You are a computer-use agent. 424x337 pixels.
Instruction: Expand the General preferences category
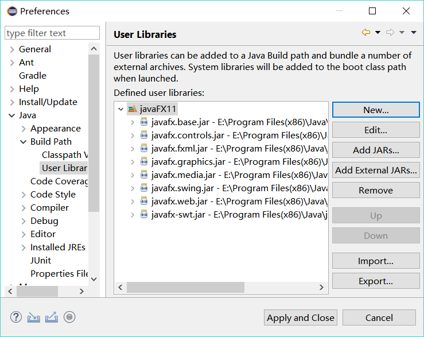[x=12, y=49]
